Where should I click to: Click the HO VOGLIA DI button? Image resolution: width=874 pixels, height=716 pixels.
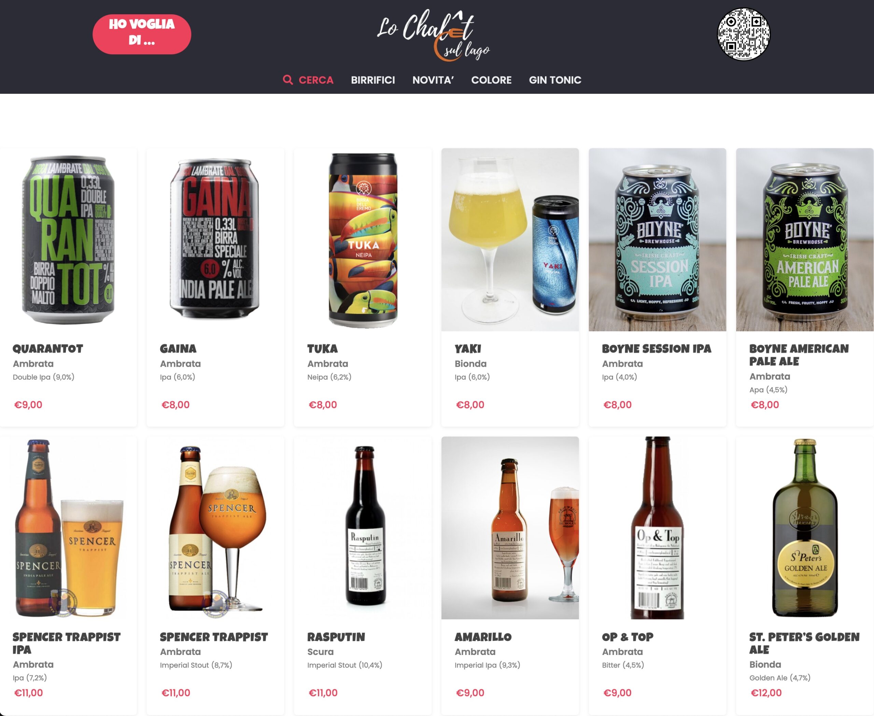coord(142,34)
